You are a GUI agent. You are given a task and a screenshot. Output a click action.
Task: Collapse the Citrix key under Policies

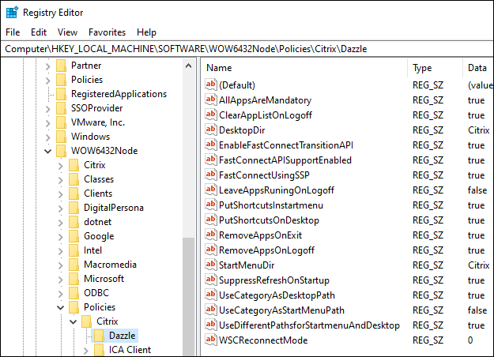pyautogui.click(x=74, y=321)
